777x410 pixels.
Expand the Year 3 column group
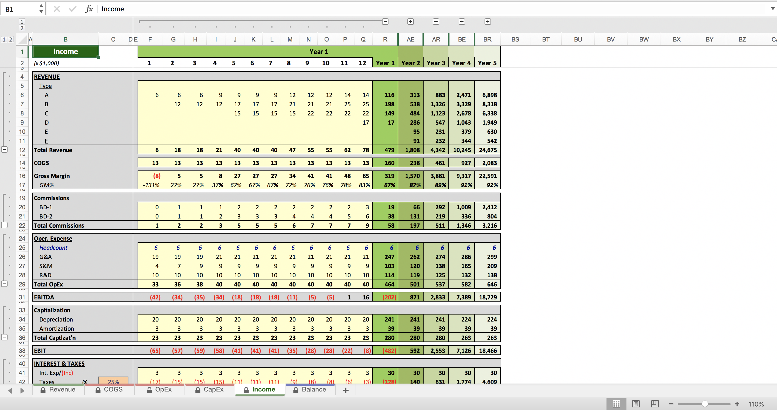click(x=436, y=22)
